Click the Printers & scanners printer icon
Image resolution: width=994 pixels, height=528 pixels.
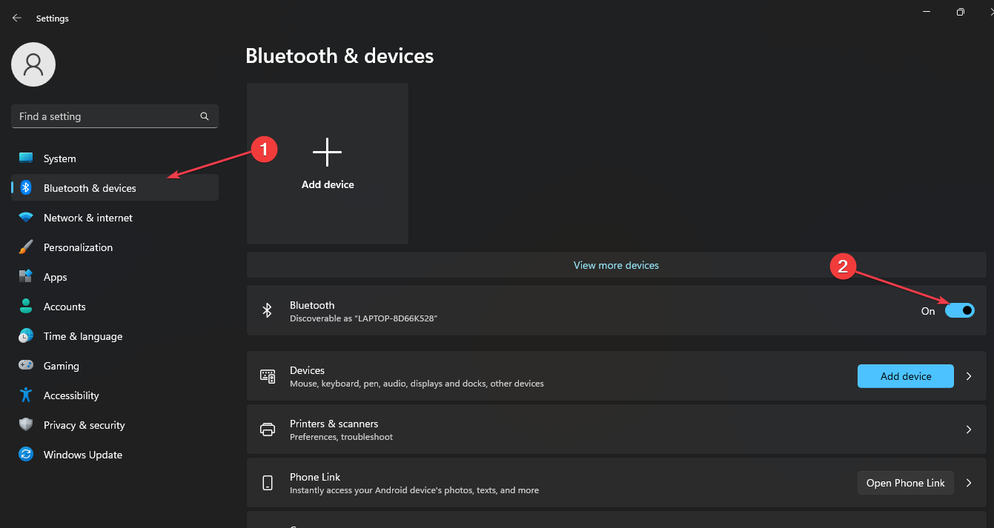[268, 430]
